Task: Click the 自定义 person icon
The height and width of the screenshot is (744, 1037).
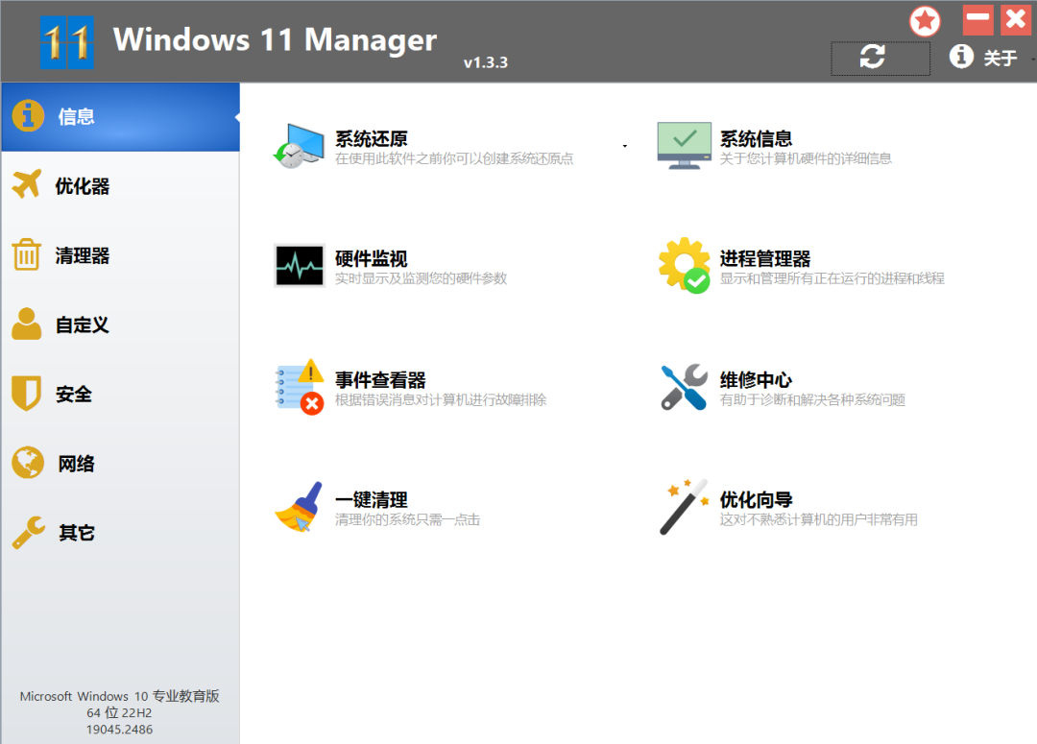Action: (27, 324)
